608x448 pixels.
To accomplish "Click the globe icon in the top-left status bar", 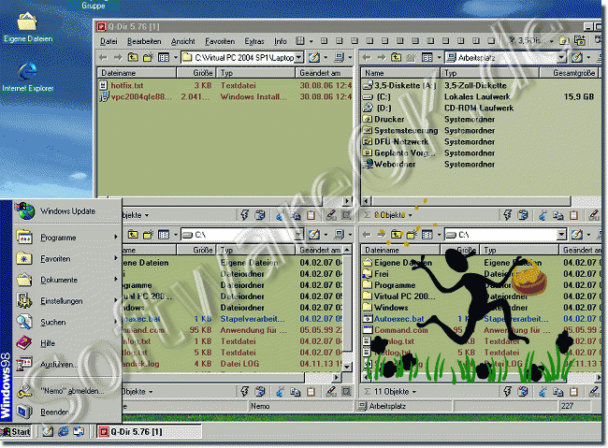I will coord(260,215).
